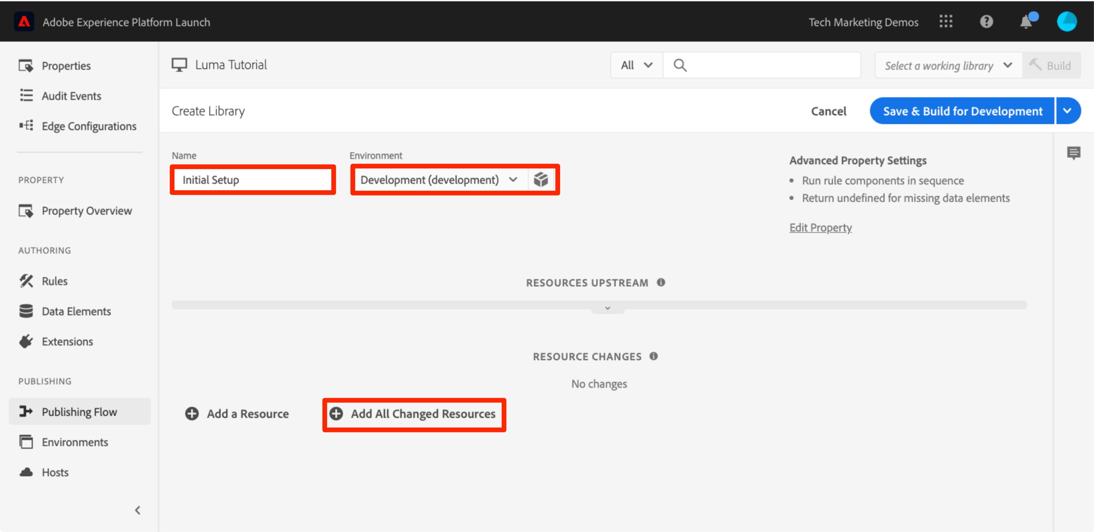Viewport: 1094px width, 532px height.
Task: Go to Rules in sidebar
Action: coord(54,281)
